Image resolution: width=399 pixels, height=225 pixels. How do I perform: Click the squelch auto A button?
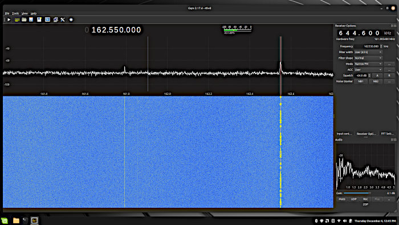coord(377,75)
